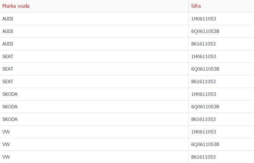Click code 1H0611053 in the VW row
Image resolution: width=254 pixels, height=163 pixels.
click(203, 132)
